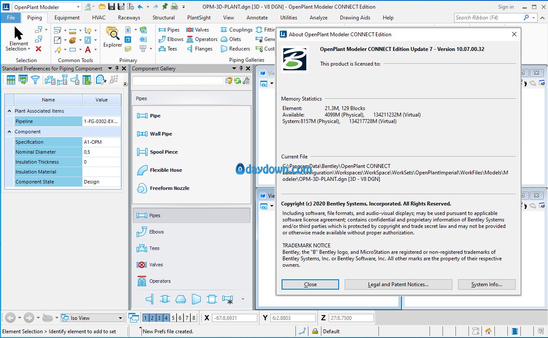Viewport: 548px width, 338px height.
Task: Collapse the Component group
Action: point(10,132)
